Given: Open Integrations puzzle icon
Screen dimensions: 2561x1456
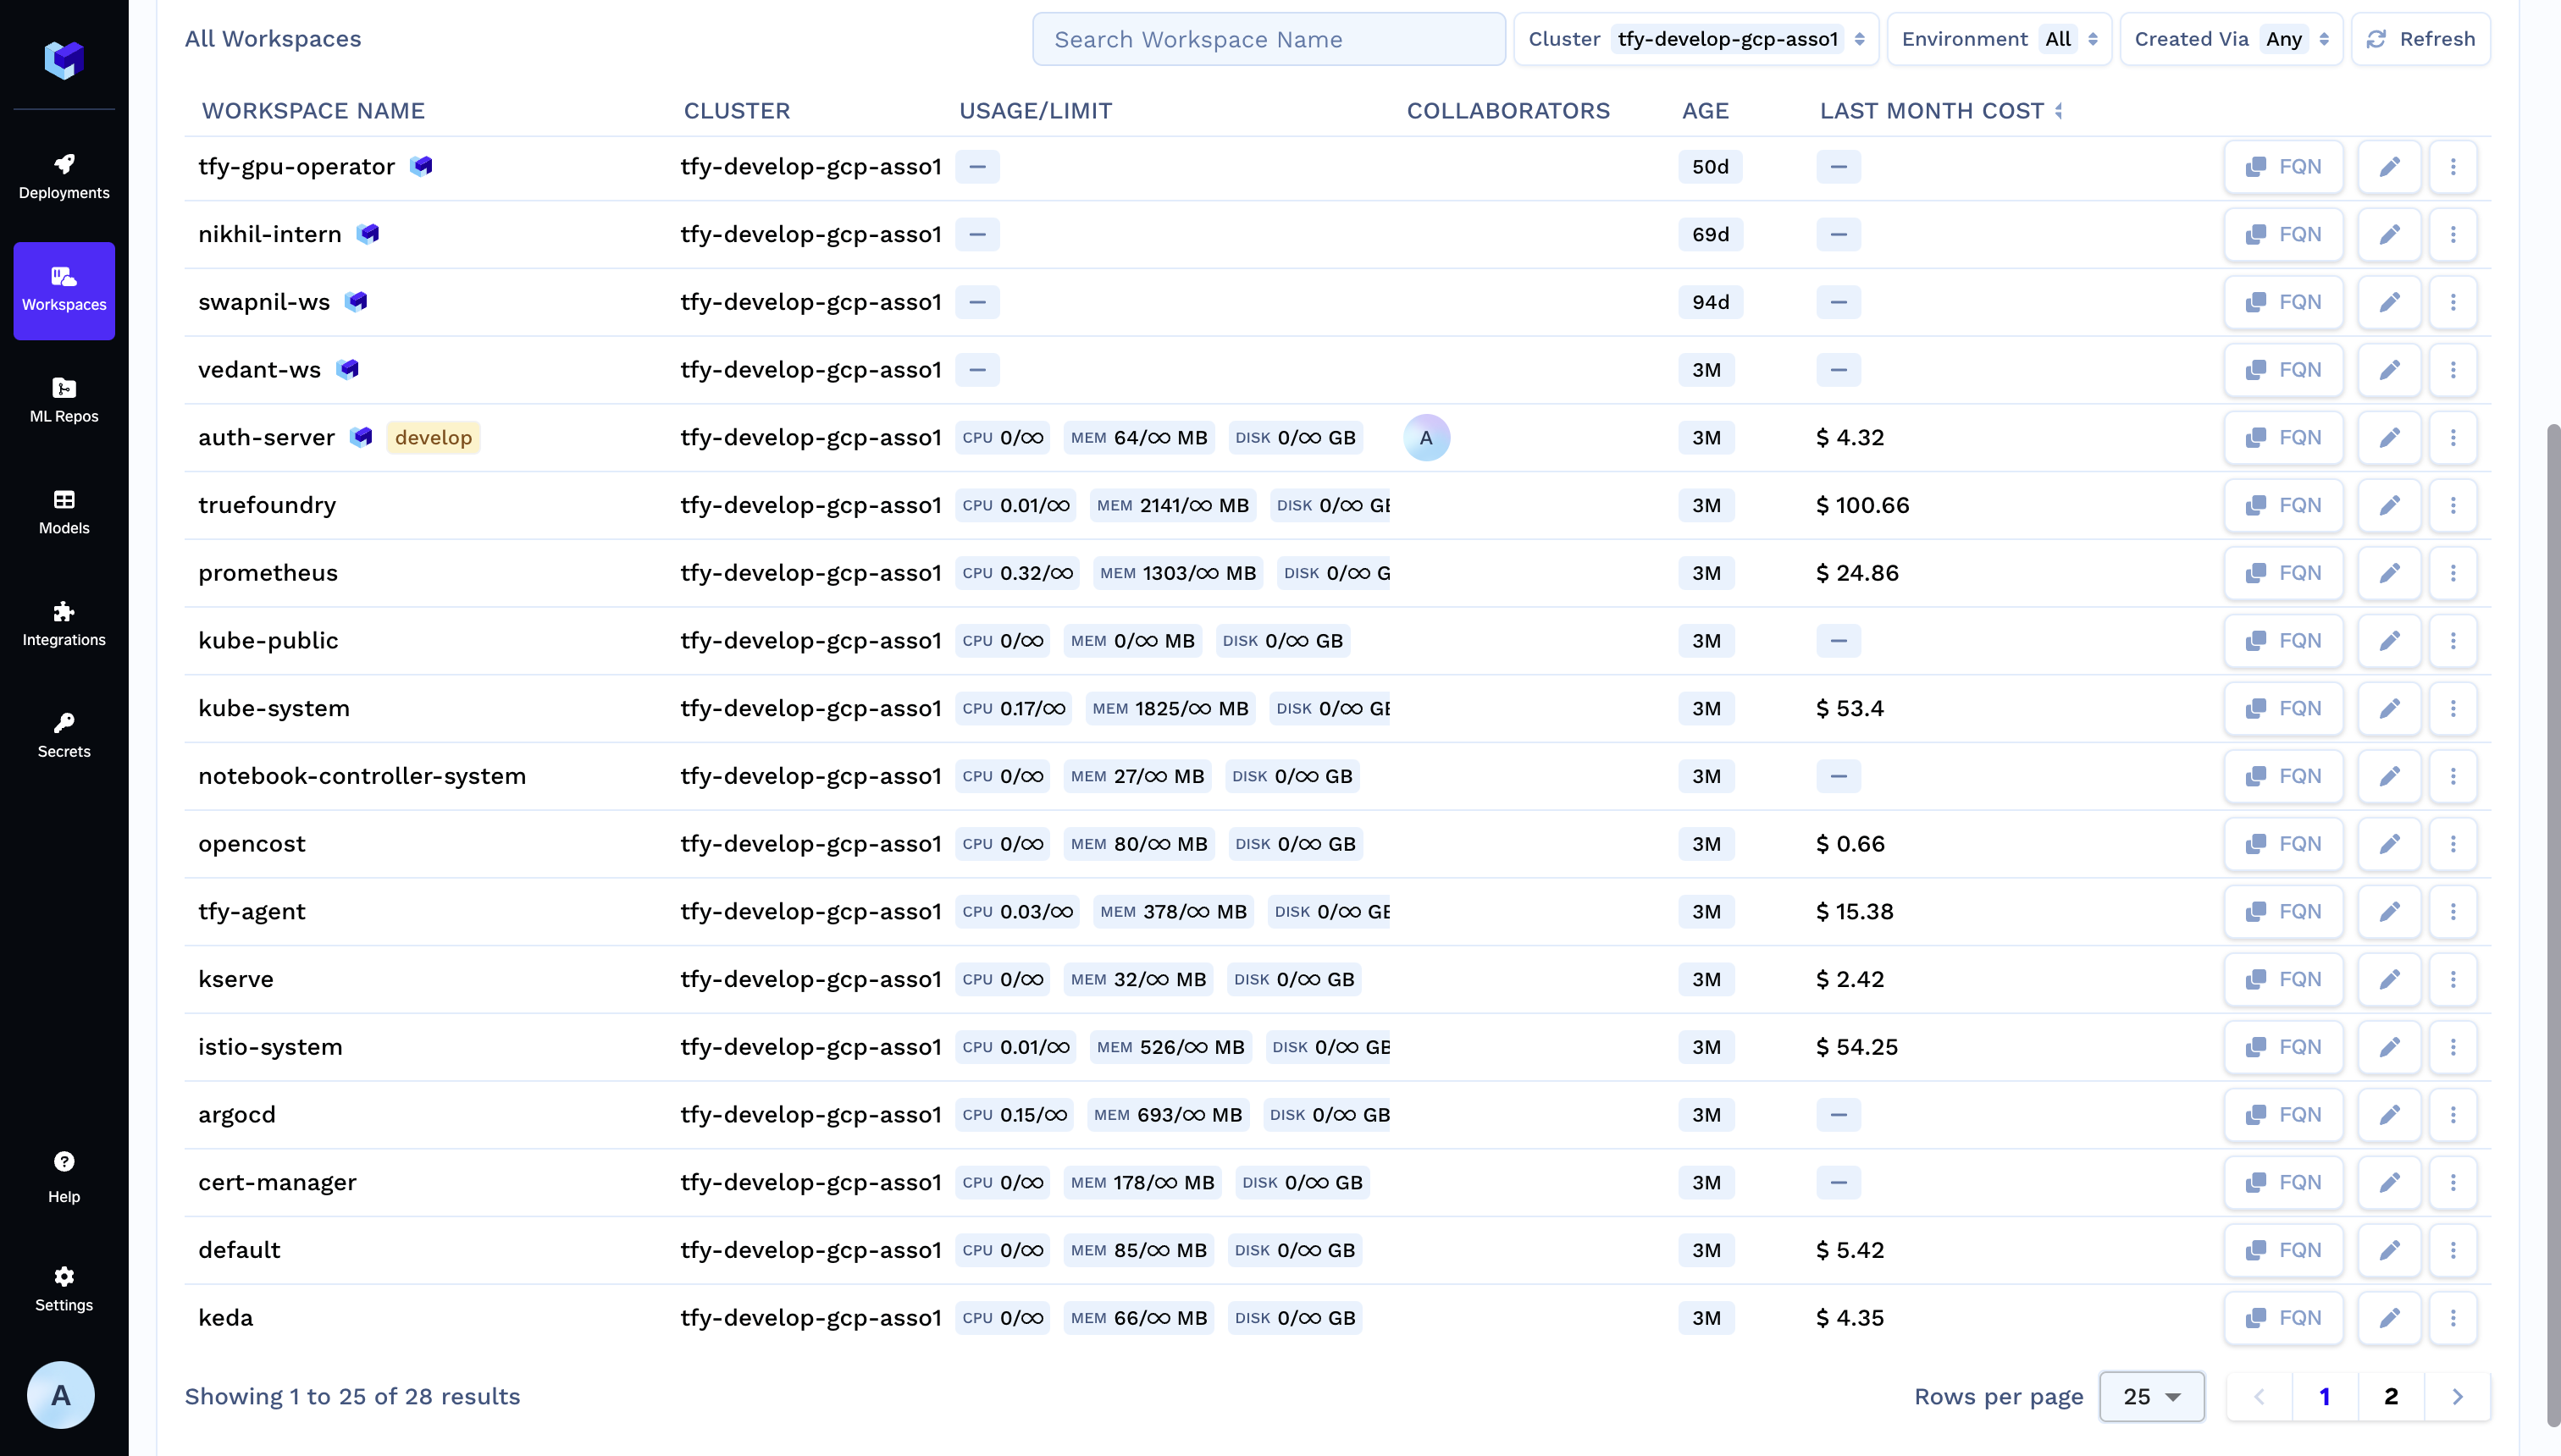Looking at the screenshot, I should coord(64,624).
